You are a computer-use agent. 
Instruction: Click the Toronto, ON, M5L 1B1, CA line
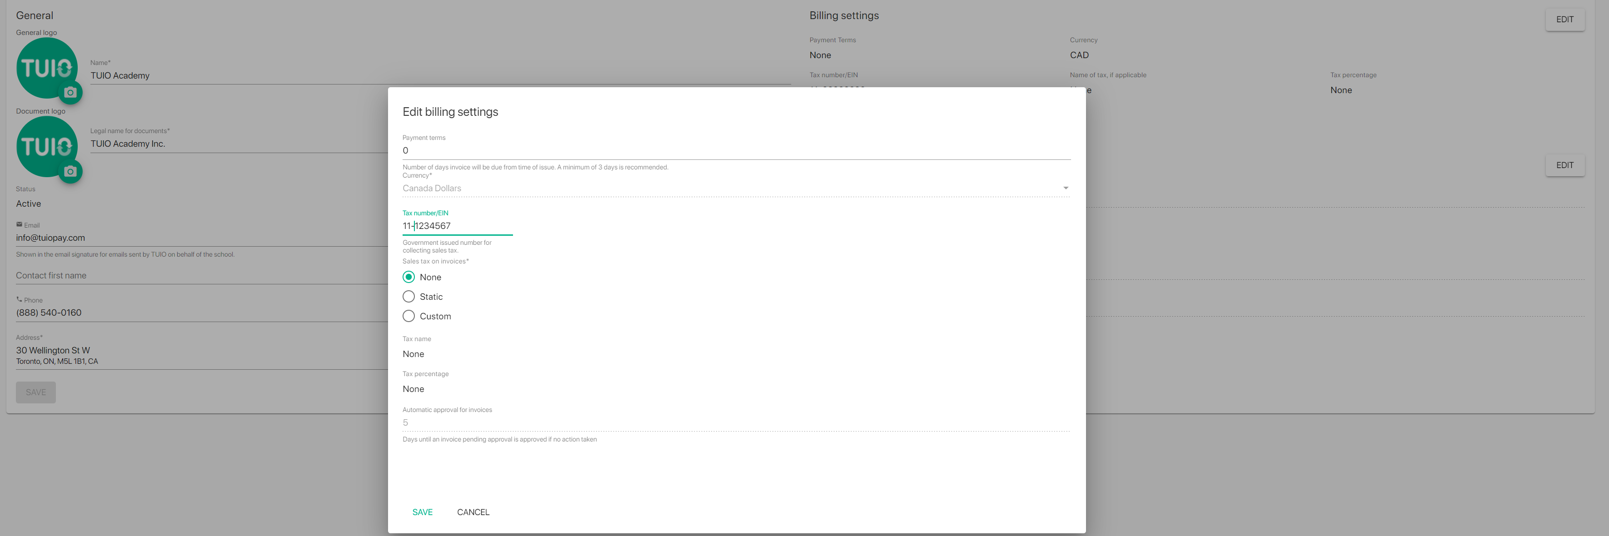click(57, 361)
